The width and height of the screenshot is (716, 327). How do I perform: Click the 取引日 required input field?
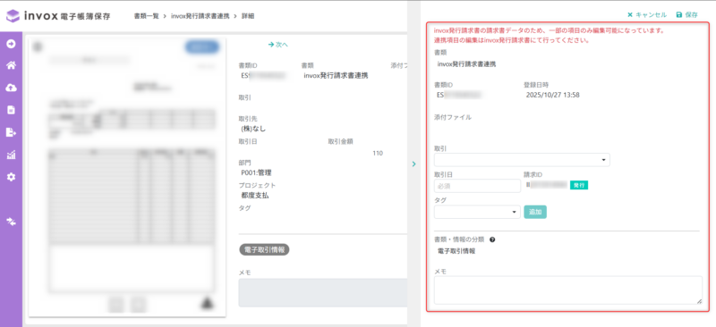(477, 186)
